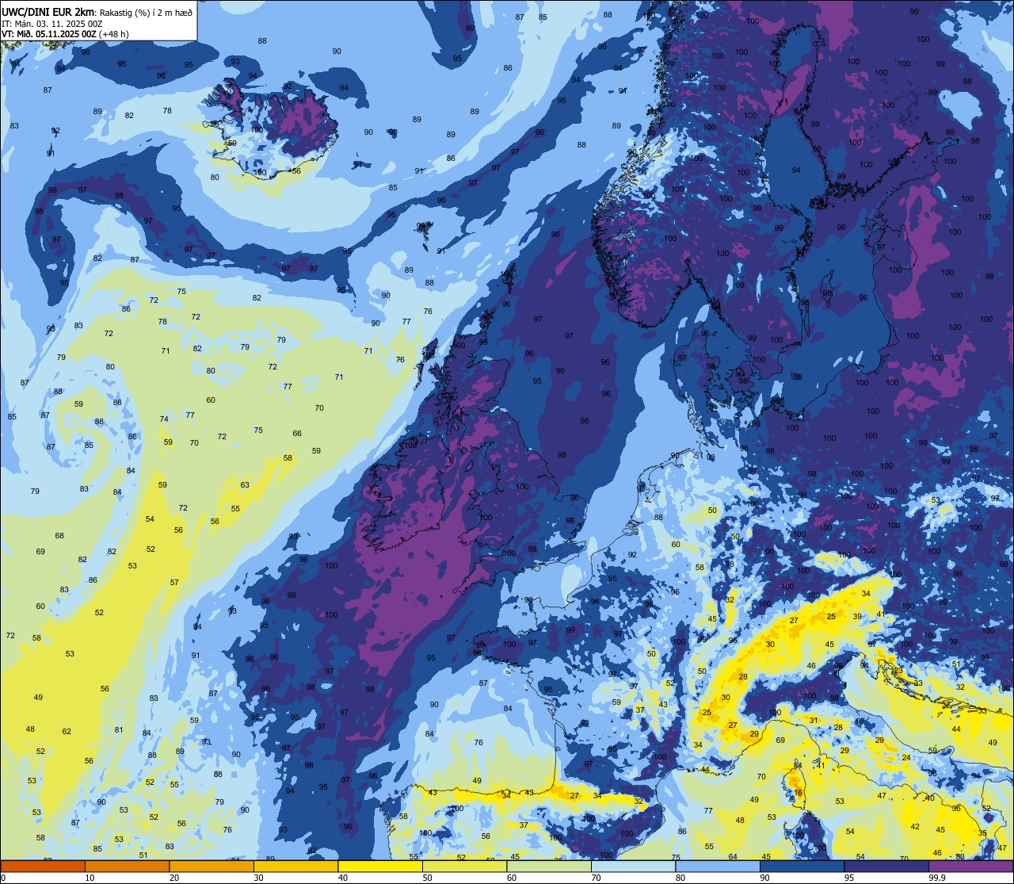Image resolution: width=1014 pixels, height=884 pixels.
Task: Click the init time "IT: Mán. 03. 11. 2025 00Z"
Action: point(51,23)
